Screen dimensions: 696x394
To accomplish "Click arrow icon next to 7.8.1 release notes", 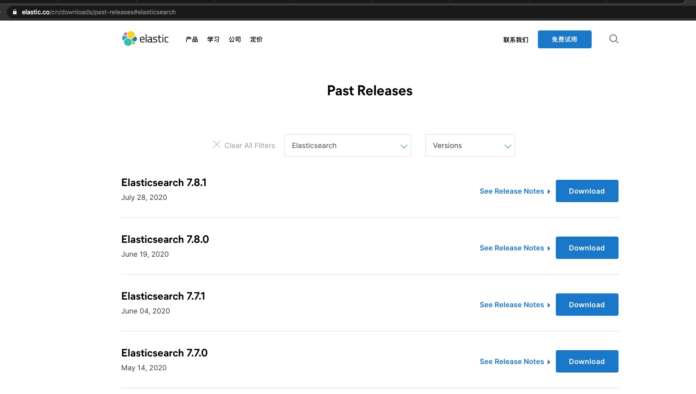I will tap(549, 191).
